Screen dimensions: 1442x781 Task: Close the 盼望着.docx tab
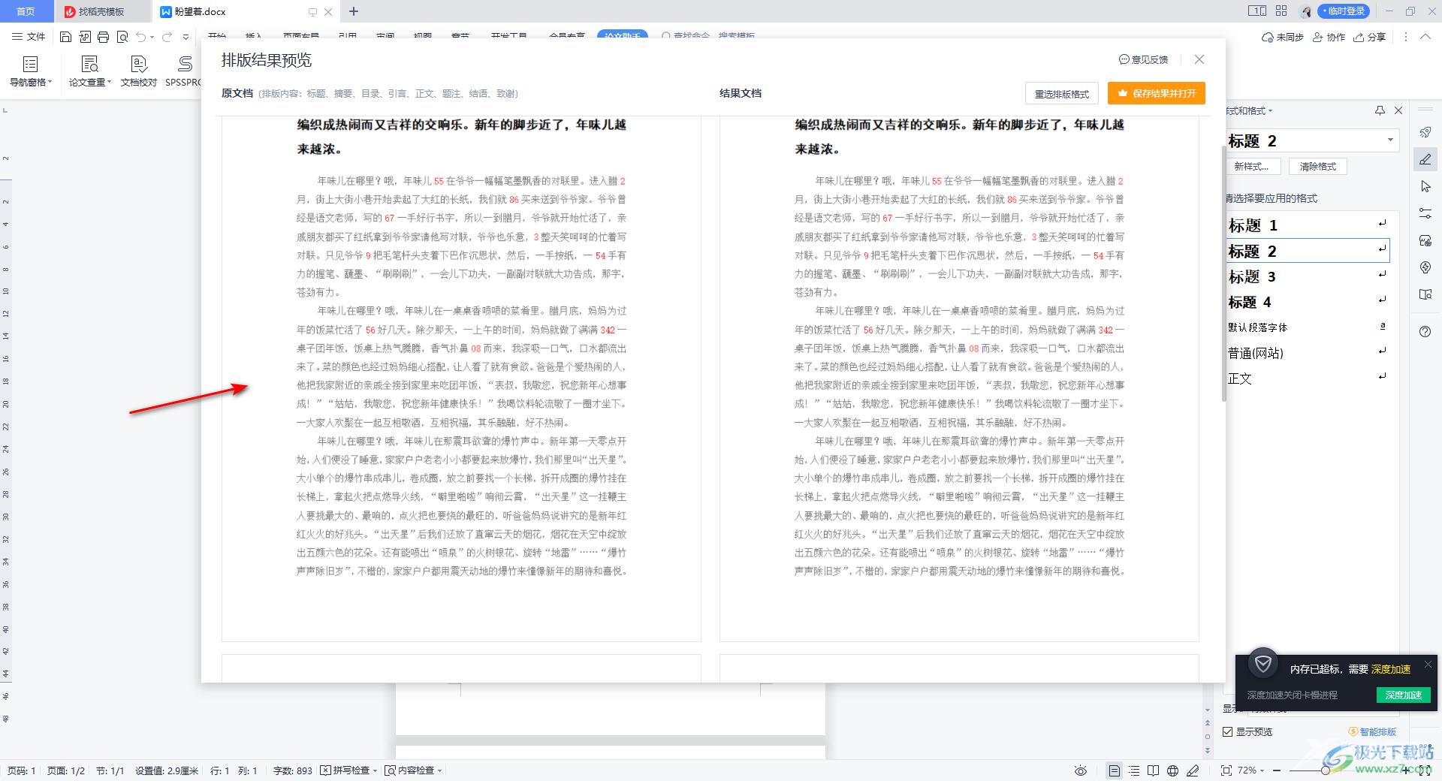point(328,12)
